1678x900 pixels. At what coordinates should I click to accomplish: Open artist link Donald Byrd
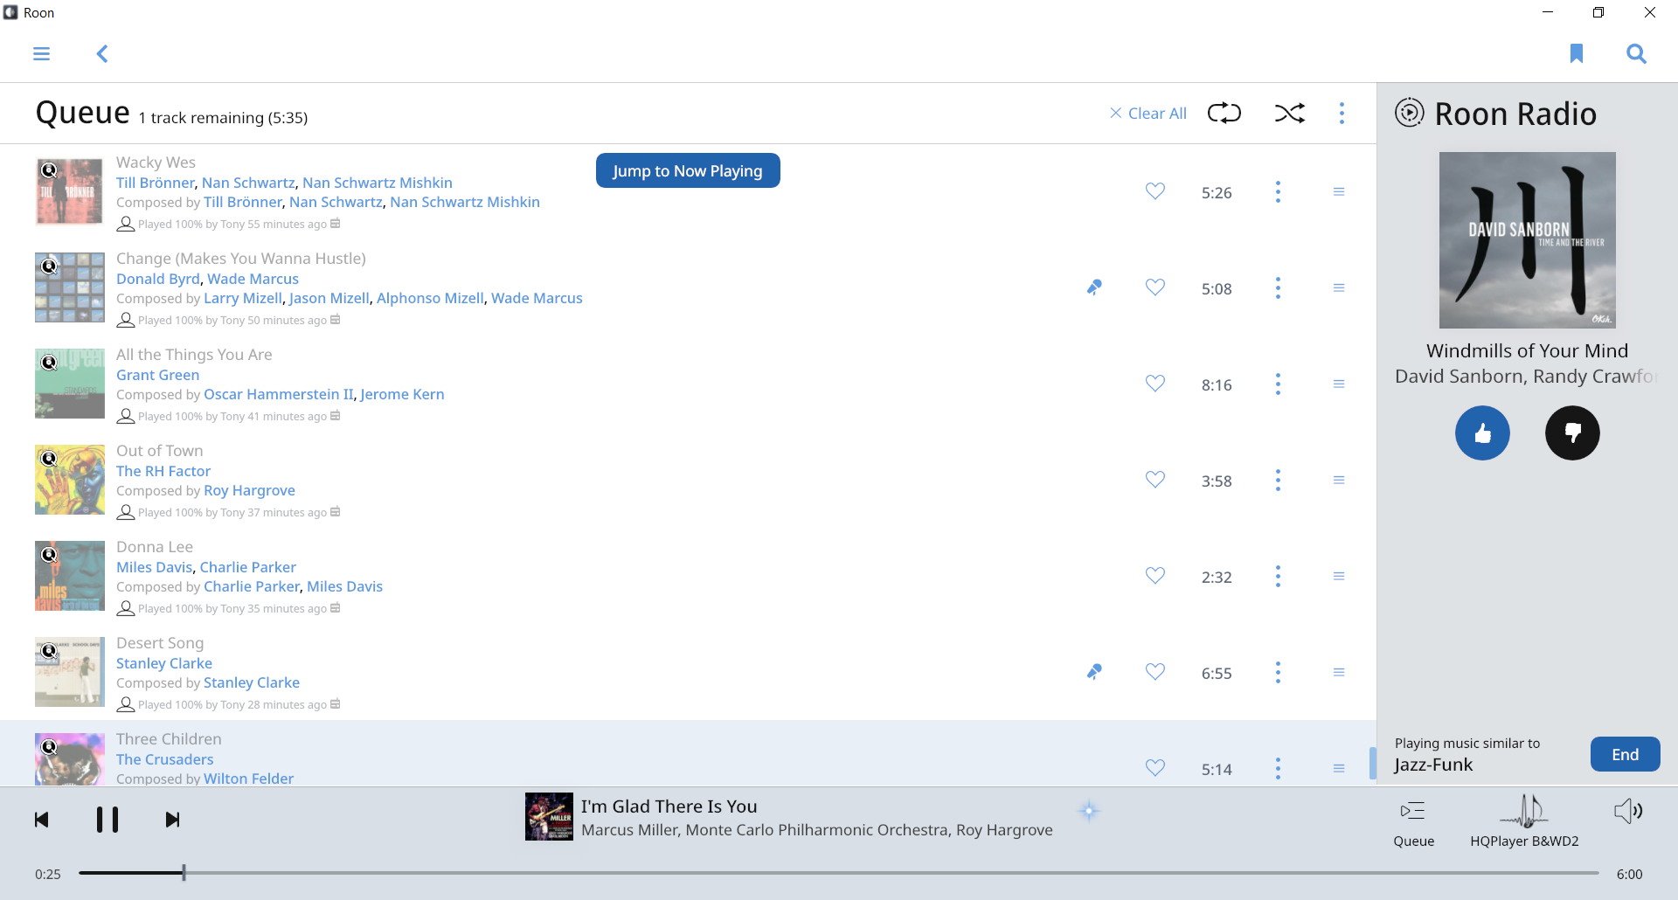[x=157, y=279]
